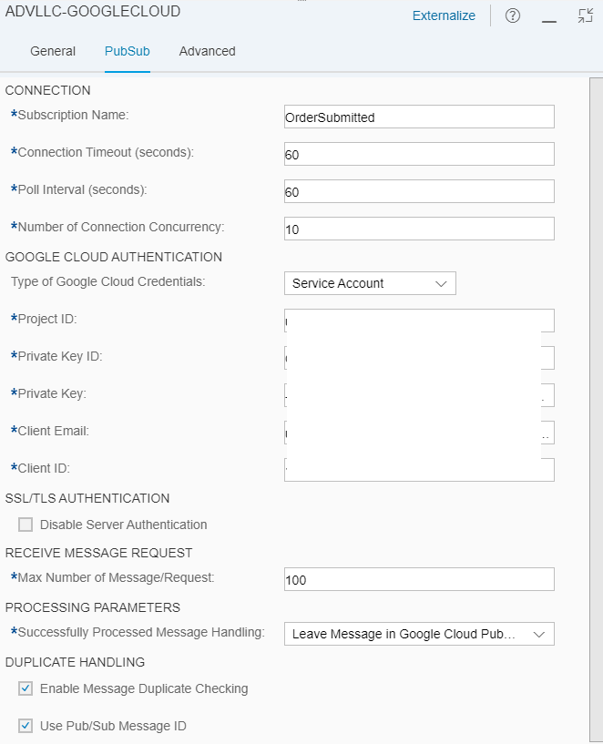The width and height of the screenshot is (603, 744).
Task: Click the ellipsis in Client Email field
Action: point(547,433)
